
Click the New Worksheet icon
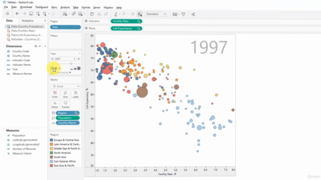[x=65, y=14]
